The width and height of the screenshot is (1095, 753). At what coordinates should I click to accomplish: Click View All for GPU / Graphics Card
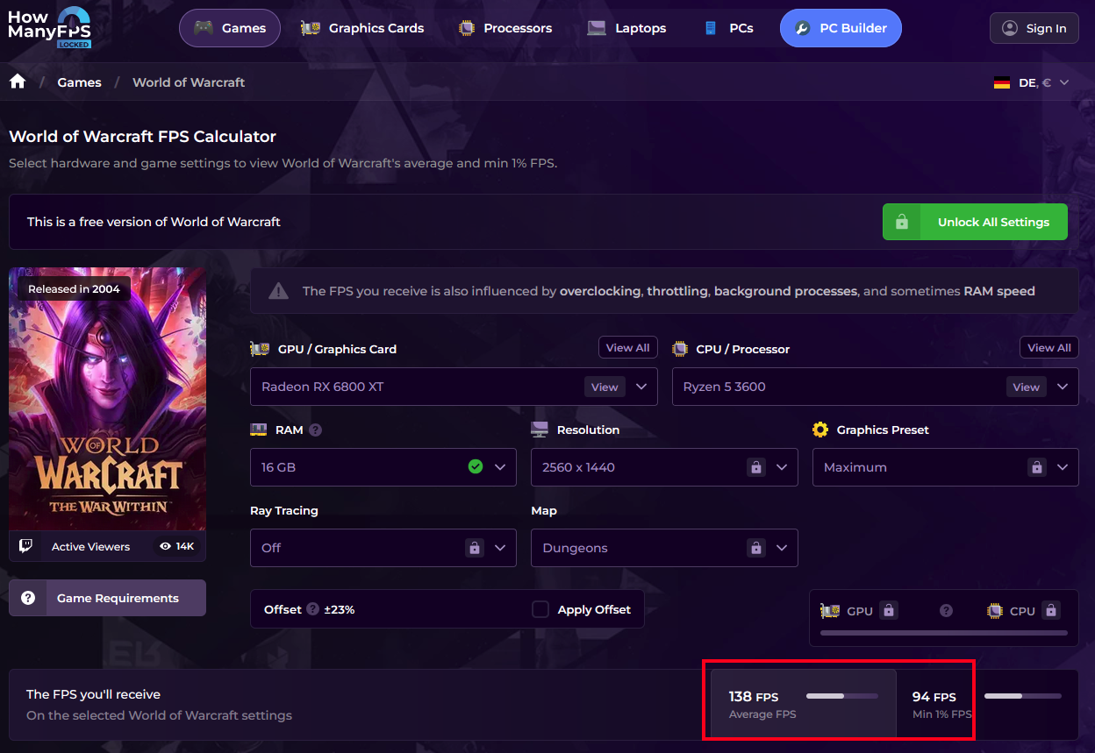628,348
